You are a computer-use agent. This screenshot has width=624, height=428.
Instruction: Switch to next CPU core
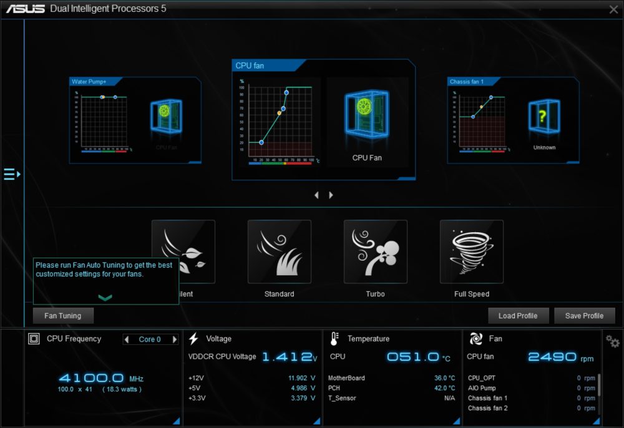174,339
